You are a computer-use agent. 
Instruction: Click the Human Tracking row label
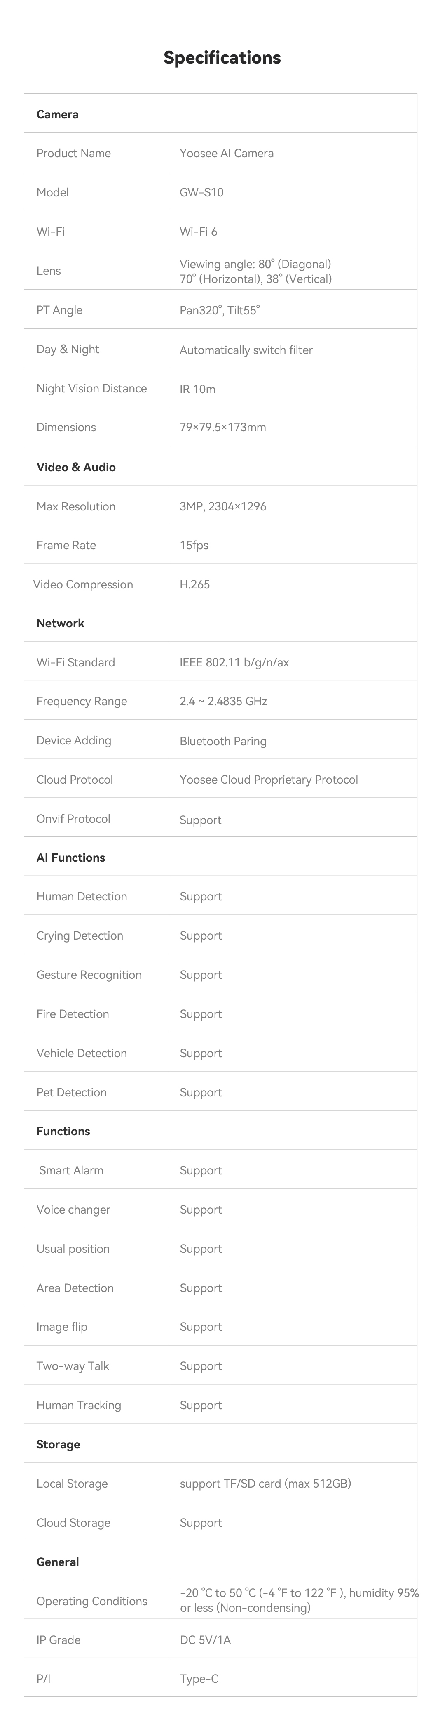[79, 1405]
